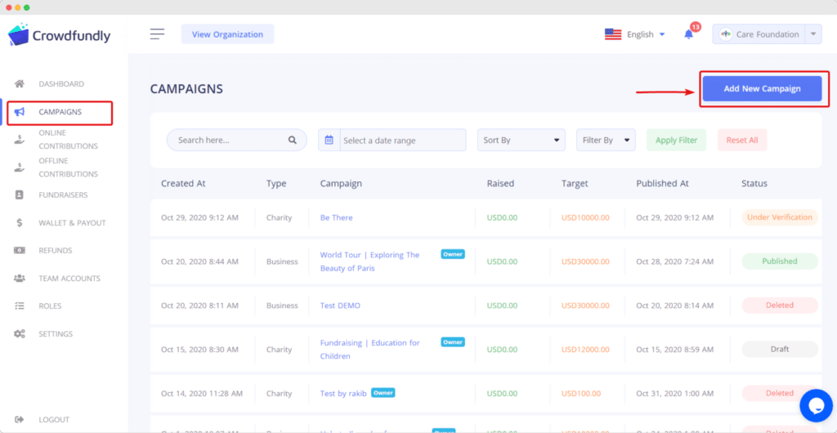Open the chat support bubble
This screenshot has width=837, height=433.
817,406
